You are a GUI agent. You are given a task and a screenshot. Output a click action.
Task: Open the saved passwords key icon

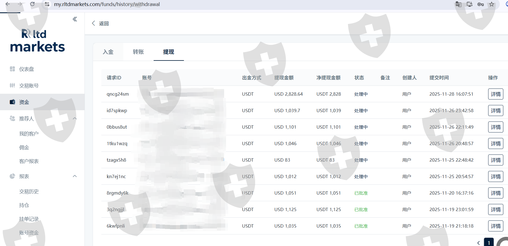pos(480,4)
